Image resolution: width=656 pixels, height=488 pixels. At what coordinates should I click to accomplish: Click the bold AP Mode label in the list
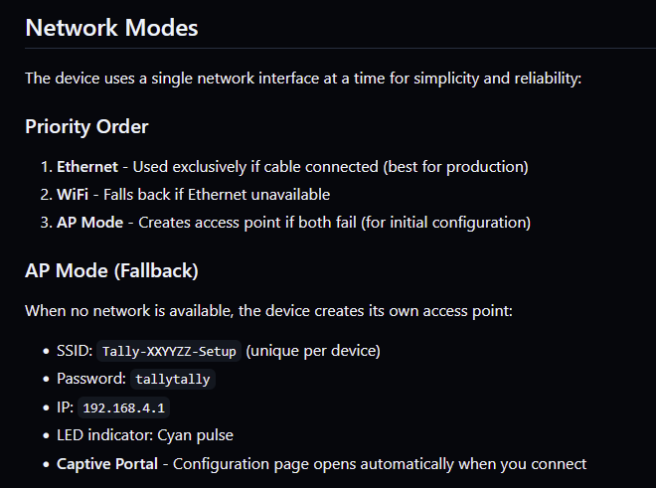[89, 223]
